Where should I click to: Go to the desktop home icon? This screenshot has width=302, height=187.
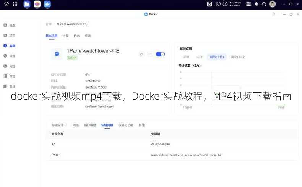6,4
